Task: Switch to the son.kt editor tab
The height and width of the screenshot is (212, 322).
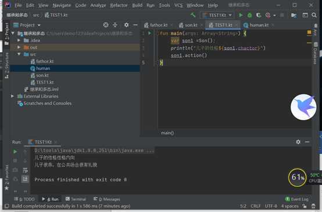Action: 191,25
